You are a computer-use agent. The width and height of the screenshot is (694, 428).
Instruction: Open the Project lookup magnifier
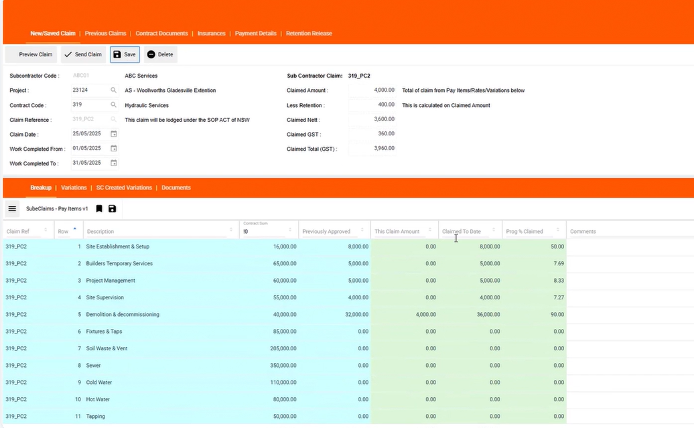(x=115, y=90)
